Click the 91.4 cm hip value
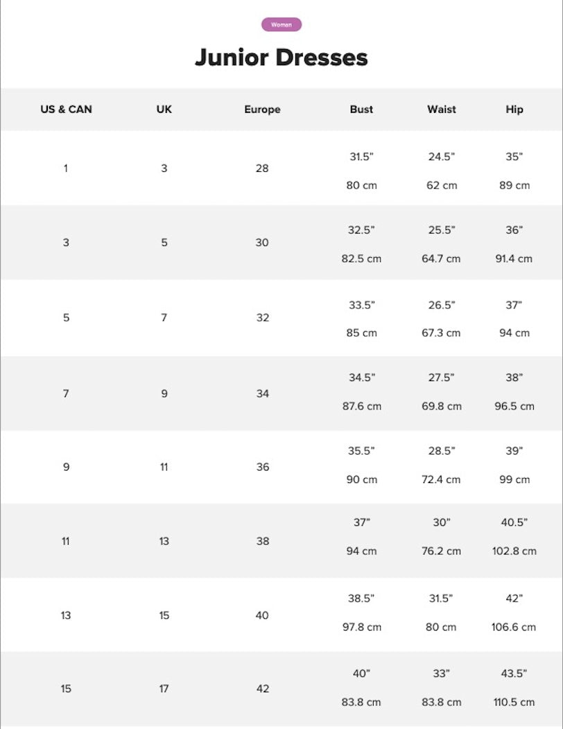 pos(514,258)
